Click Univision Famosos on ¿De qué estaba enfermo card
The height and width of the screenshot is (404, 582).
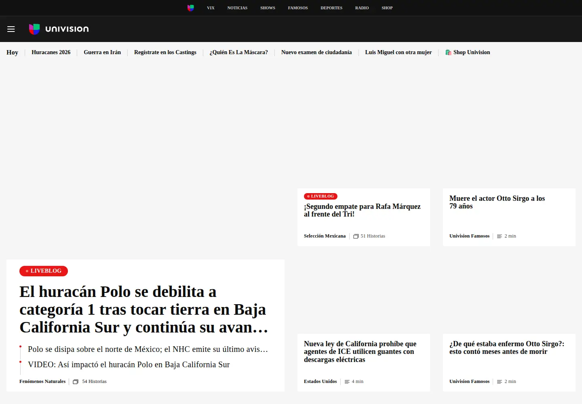(469, 382)
